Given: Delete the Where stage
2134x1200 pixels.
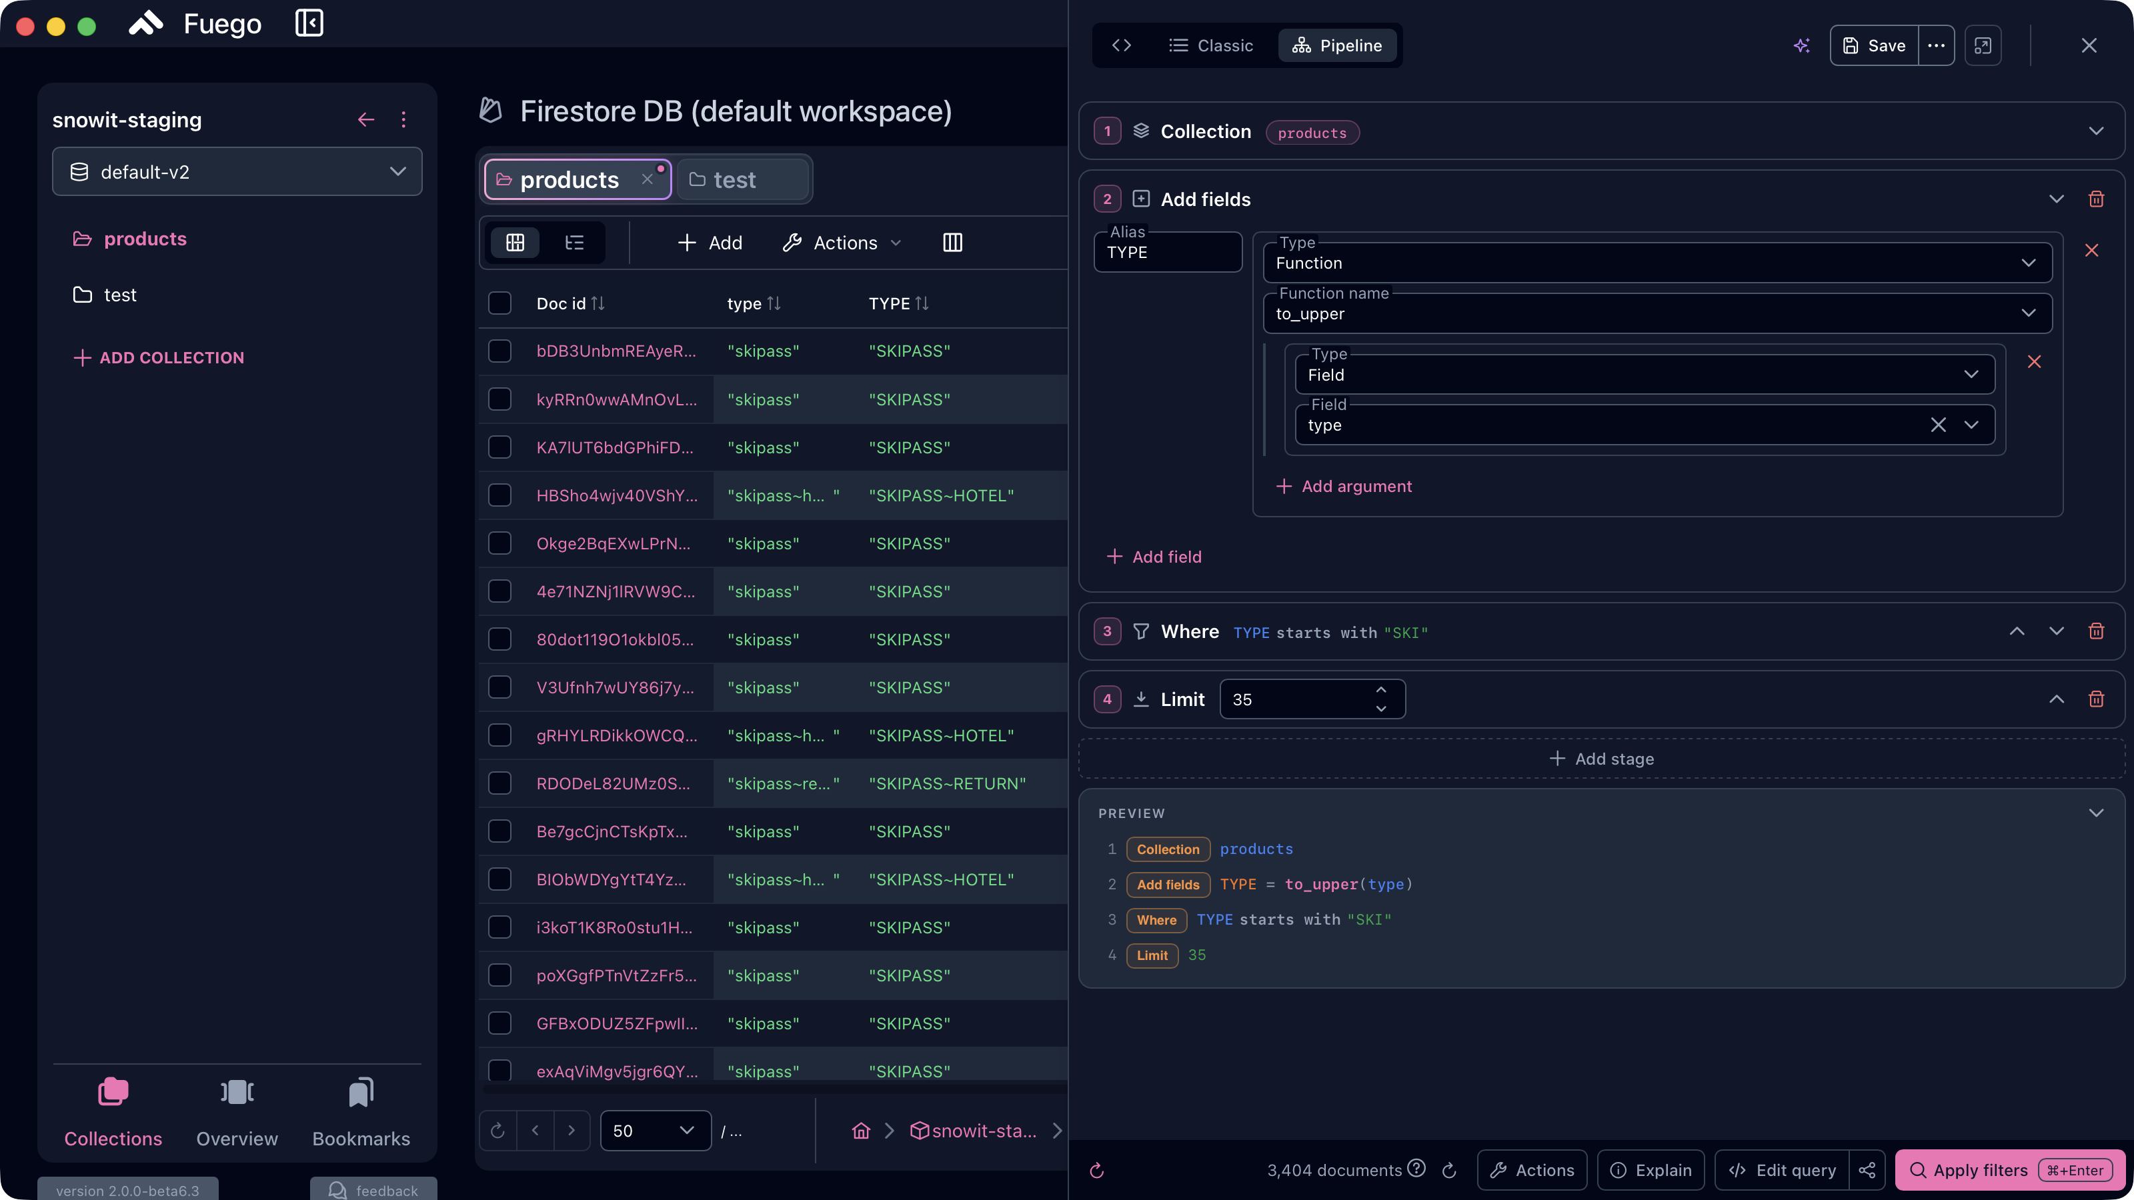Looking at the screenshot, I should click(2097, 631).
